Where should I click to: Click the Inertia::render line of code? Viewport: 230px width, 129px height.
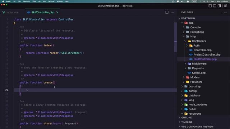(55, 53)
